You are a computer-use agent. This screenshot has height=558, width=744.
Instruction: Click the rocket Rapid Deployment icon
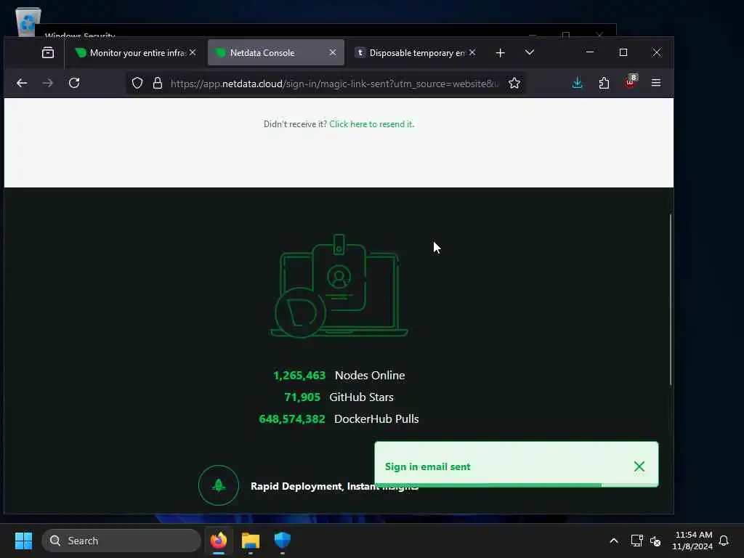[219, 485]
